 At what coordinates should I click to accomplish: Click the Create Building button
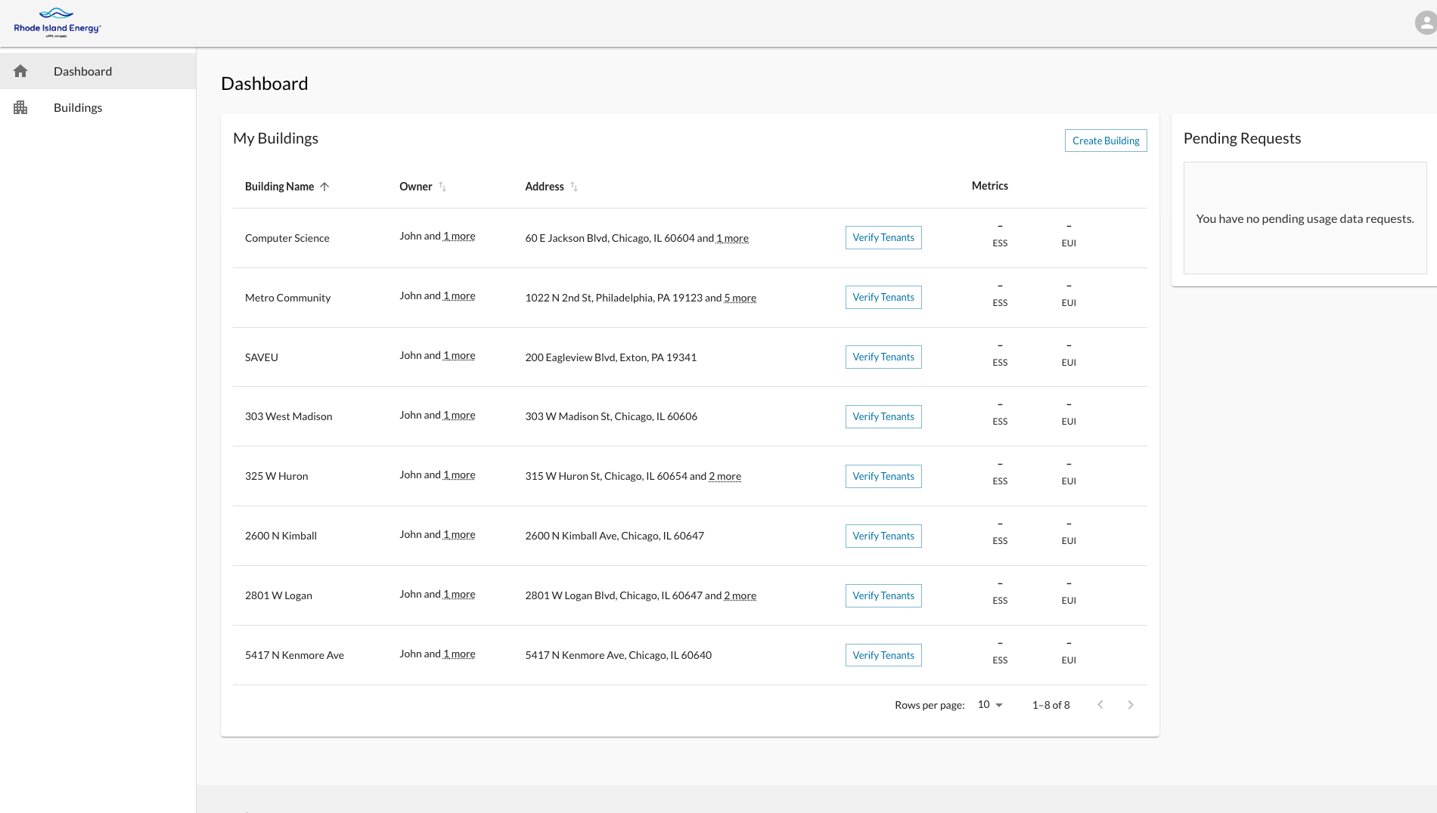1105,141
